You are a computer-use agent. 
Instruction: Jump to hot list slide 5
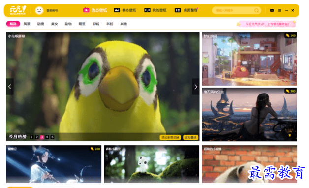click(x=52, y=137)
